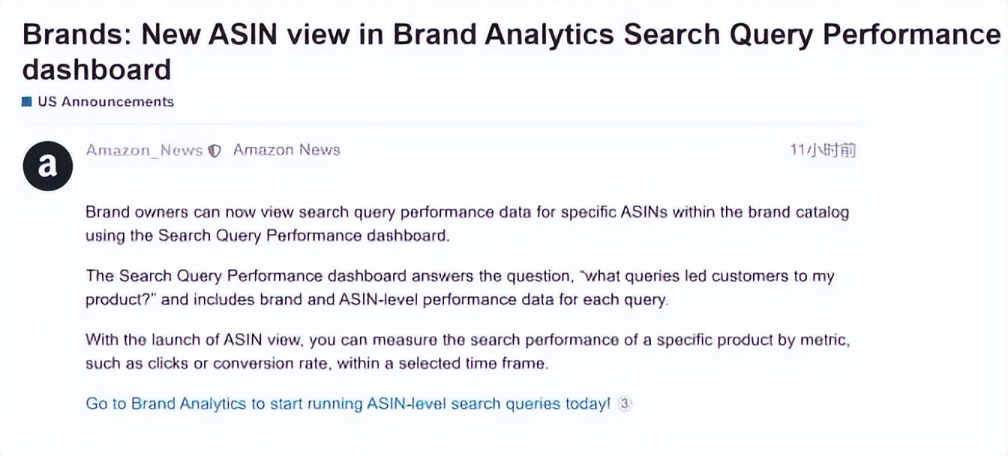This screenshot has height=456, width=1008.
Task: Click line 'using the Search Query Performance dashboard.'
Action: [x=268, y=235]
